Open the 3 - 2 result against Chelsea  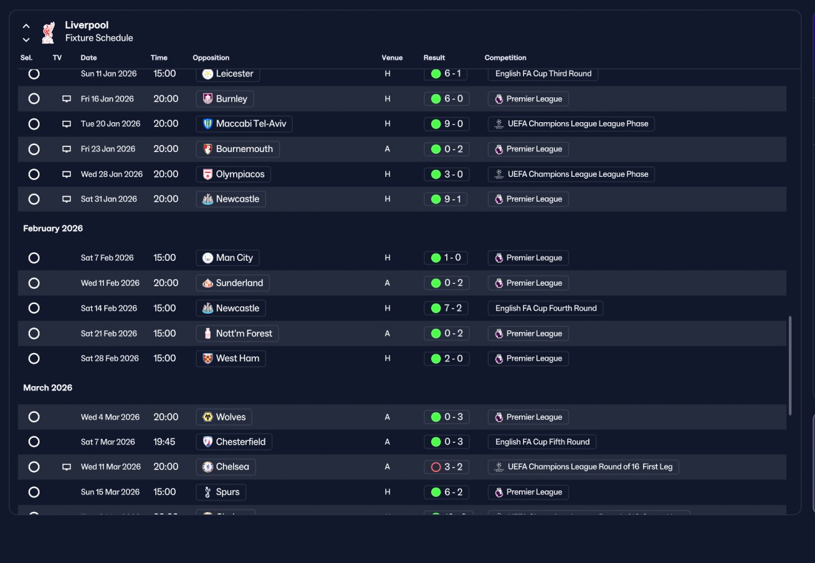tap(446, 467)
